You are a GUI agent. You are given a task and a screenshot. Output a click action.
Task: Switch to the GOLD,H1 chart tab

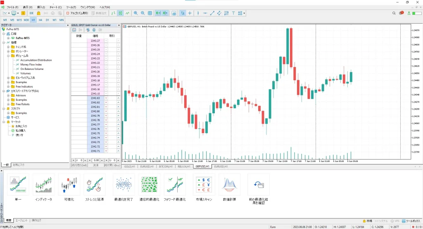pos(129,167)
